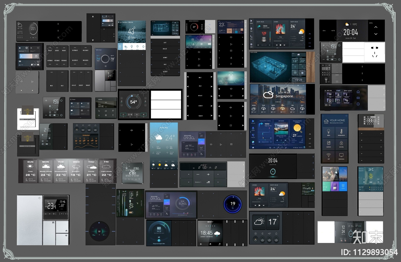Toggle the power icon under the 54° dial

(x=123, y=114)
